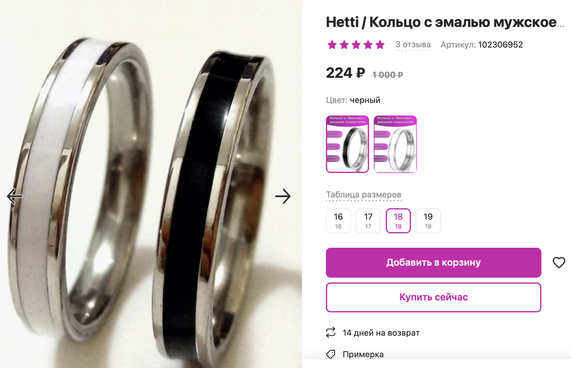
Task: Go to the previous product image arrow
Action: [15, 196]
